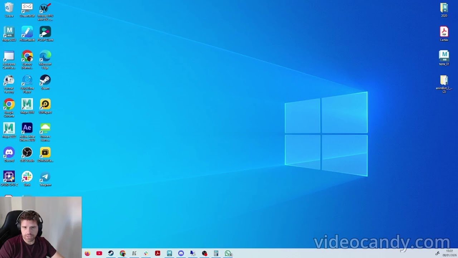
Task: Select the PCoIP Client desktop icon
Action: [45, 34]
